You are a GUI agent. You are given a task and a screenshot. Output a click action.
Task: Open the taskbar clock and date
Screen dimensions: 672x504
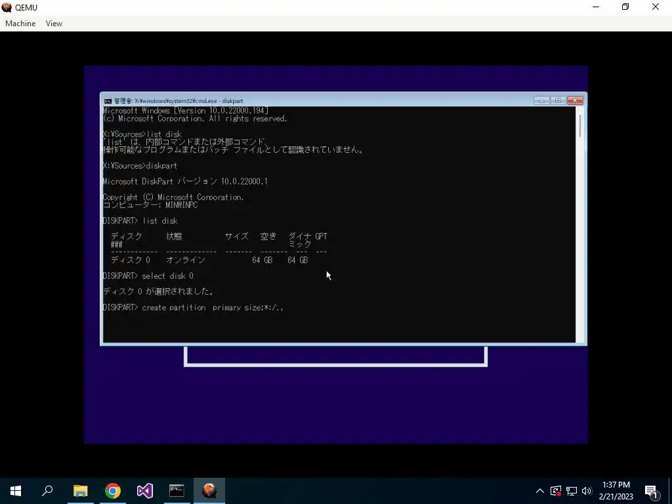(616, 491)
